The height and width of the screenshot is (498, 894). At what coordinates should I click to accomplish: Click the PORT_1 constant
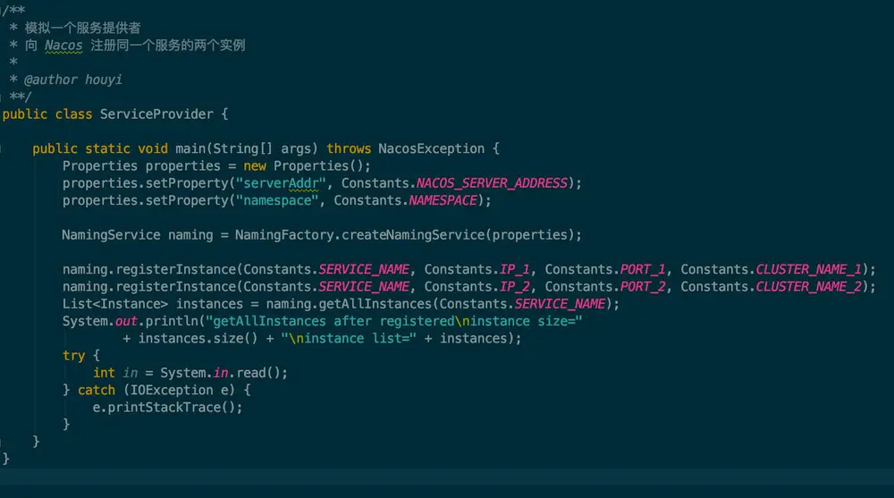643,269
